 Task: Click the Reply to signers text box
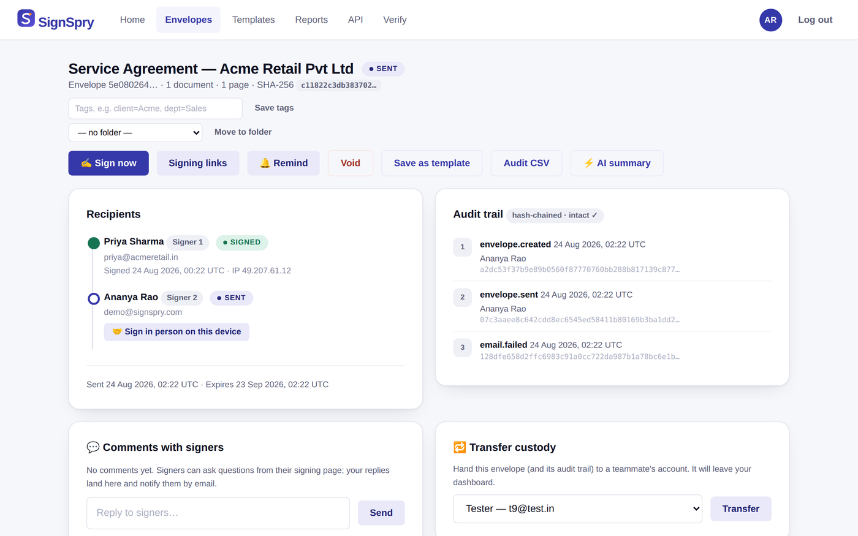(x=218, y=513)
